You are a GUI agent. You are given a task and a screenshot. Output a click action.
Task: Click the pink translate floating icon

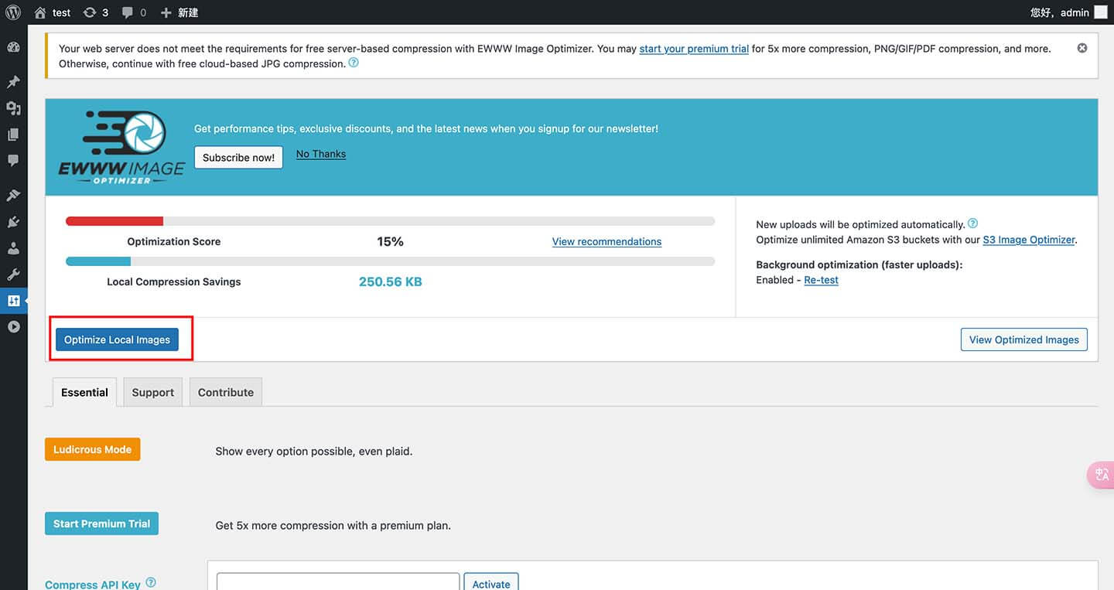tap(1101, 474)
